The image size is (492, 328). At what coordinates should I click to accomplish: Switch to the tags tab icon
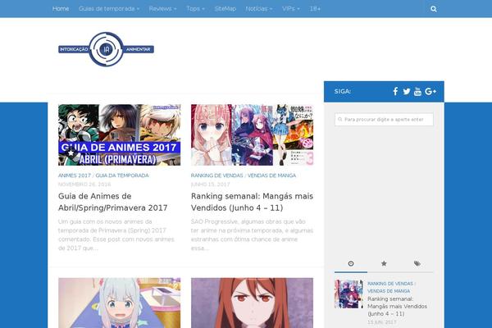[x=417, y=264]
